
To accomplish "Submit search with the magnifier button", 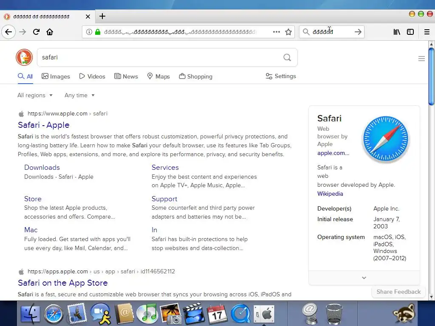I will click(x=287, y=57).
